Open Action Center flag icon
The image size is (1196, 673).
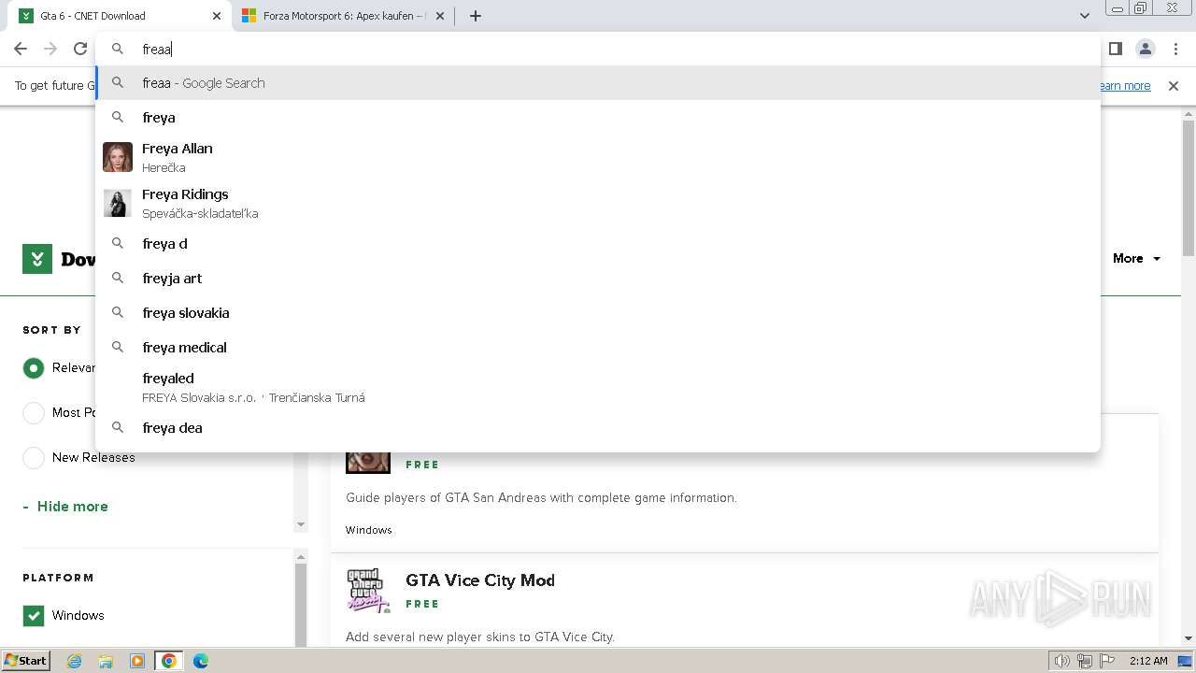(x=1107, y=661)
